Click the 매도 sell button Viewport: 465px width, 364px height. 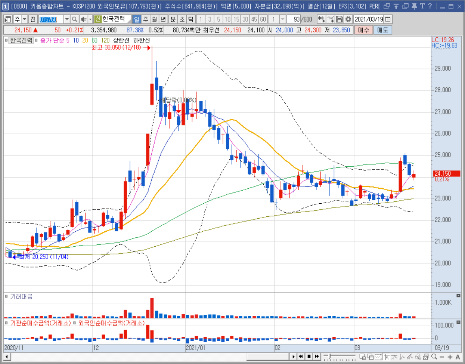[x=382, y=30]
